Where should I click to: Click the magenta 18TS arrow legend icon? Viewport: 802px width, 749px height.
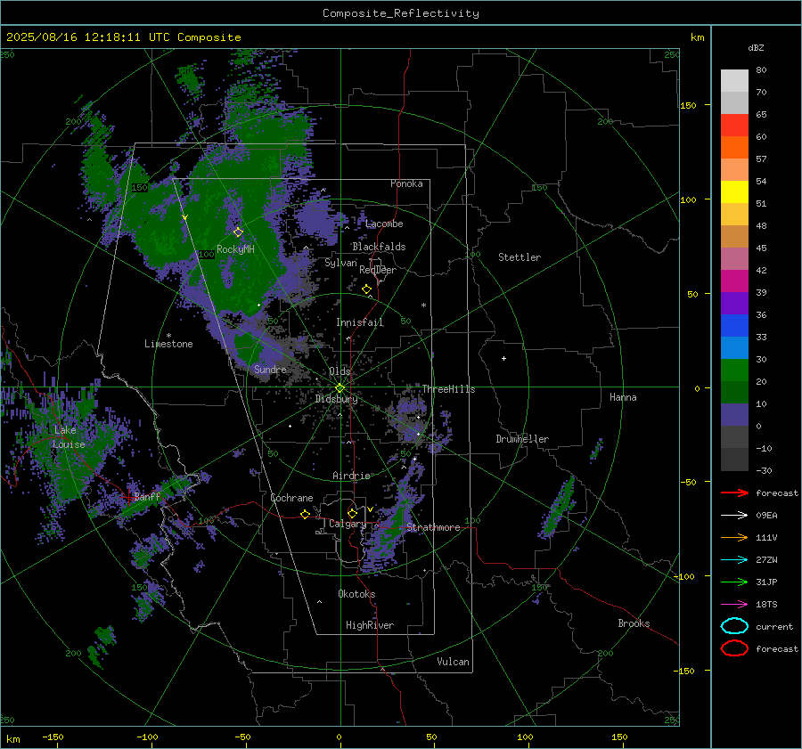[x=734, y=605]
